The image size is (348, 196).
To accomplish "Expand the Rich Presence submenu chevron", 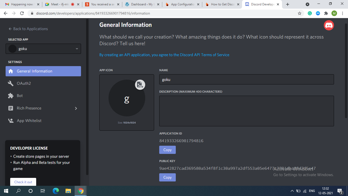I will click(x=76, y=108).
